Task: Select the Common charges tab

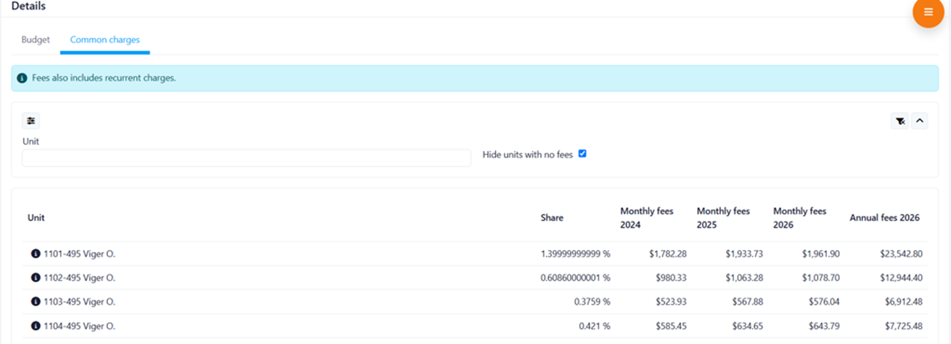Action: [105, 40]
